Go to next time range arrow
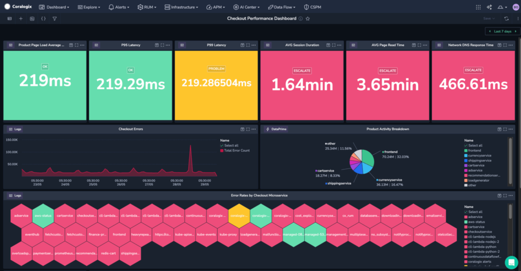The image size is (521, 271). 516,31
